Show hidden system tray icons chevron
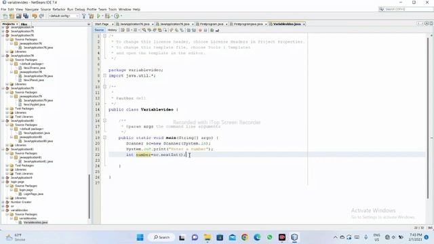Screen dimensions: 434x244 [x=335, y=237]
